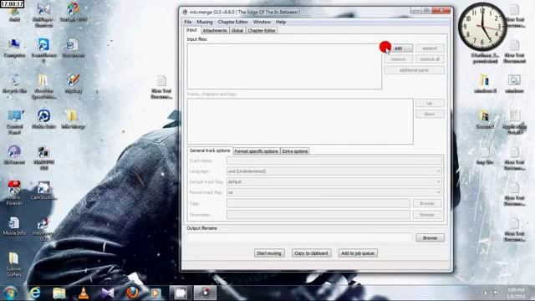
Task: Open the Help menu
Action: (x=281, y=22)
